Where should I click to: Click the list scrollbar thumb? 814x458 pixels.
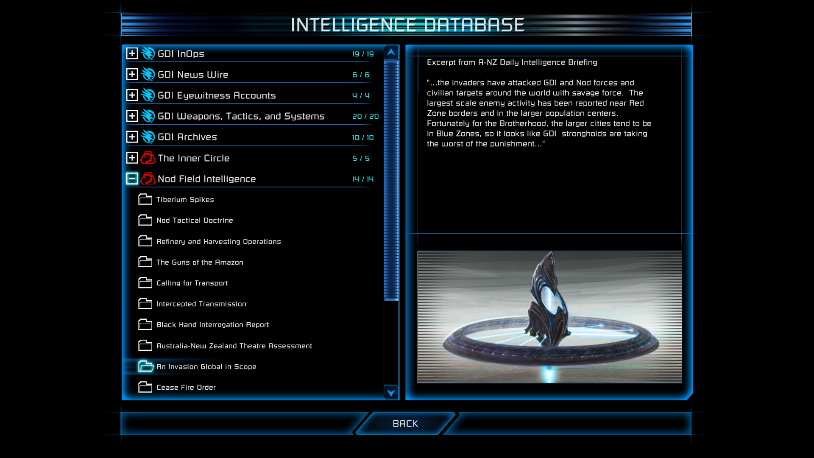point(391,180)
